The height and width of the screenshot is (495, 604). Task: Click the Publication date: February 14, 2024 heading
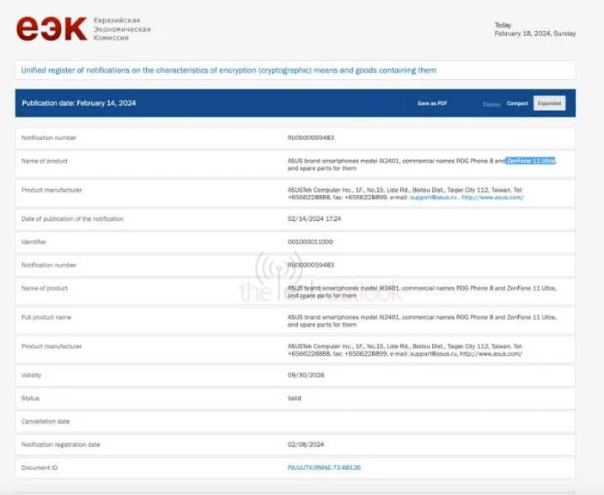point(79,103)
